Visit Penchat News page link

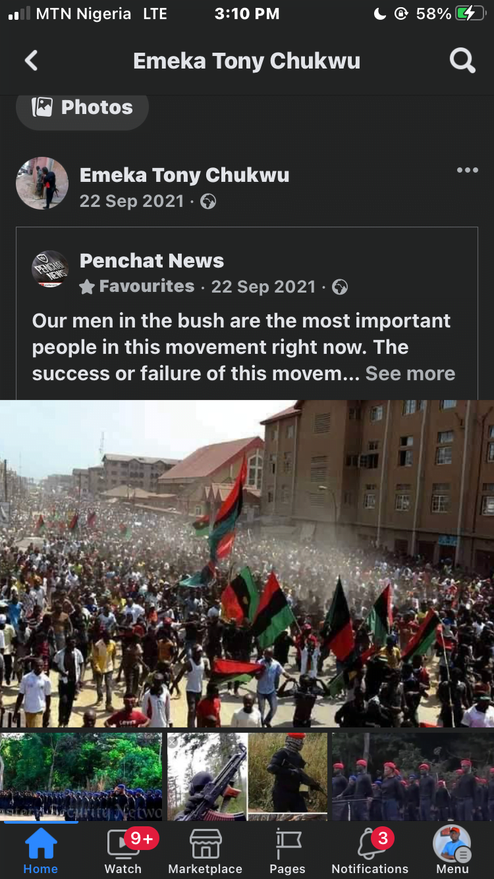tap(151, 261)
